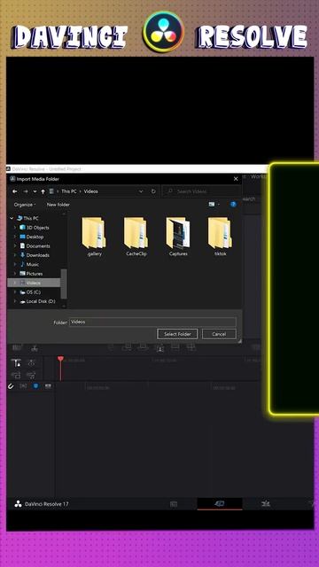Viewport: 319px width, 567px height.
Task: Create a New folder
Action: (58, 205)
